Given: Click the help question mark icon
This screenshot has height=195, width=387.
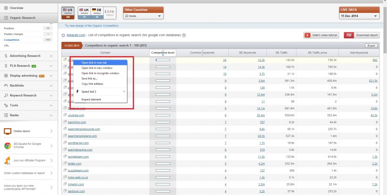Looking at the screenshot, I should 184,35.
